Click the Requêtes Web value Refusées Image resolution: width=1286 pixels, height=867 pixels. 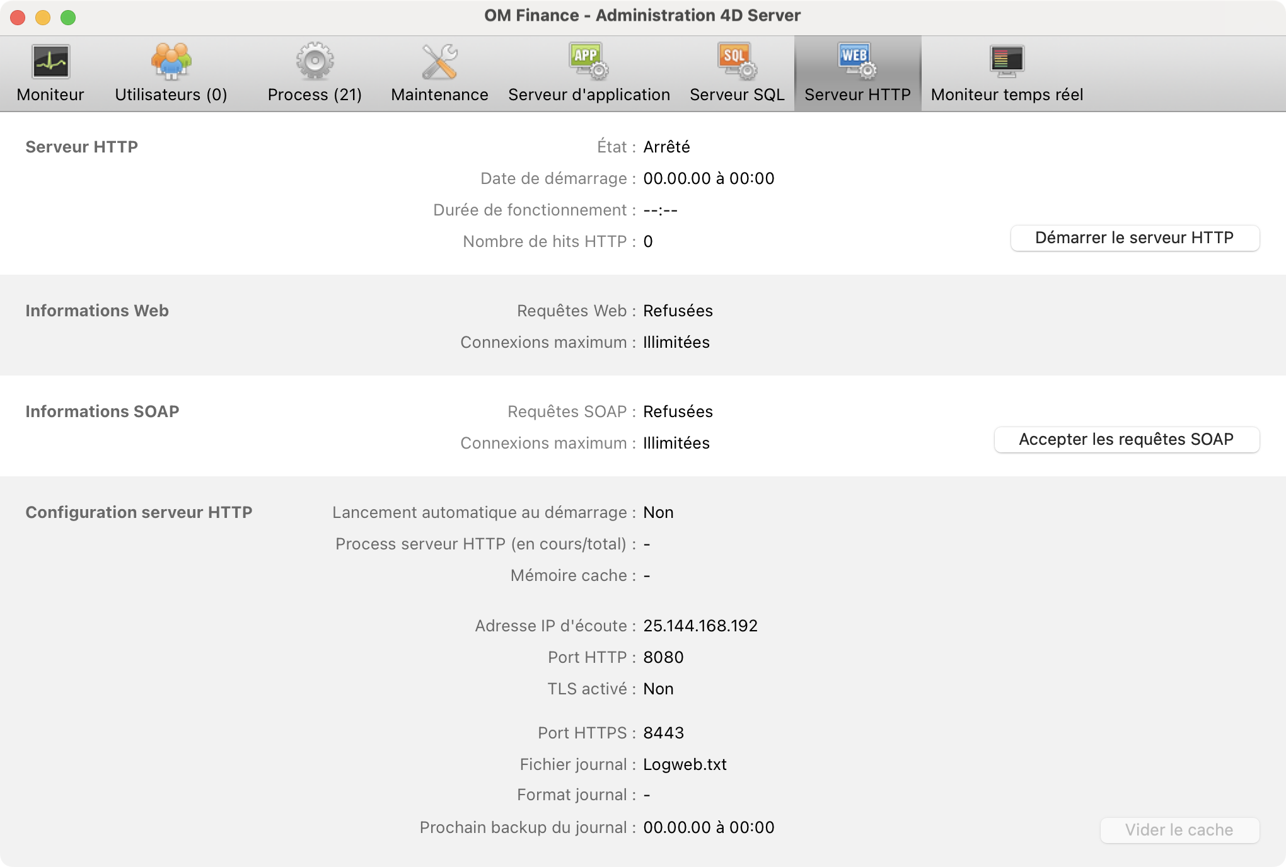click(678, 311)
